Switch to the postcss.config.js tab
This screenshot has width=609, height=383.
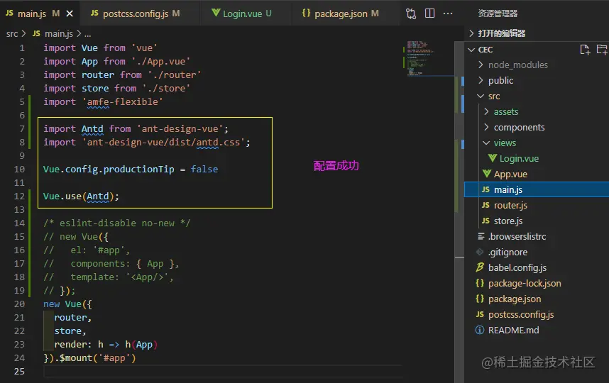[x=135, y=13]
